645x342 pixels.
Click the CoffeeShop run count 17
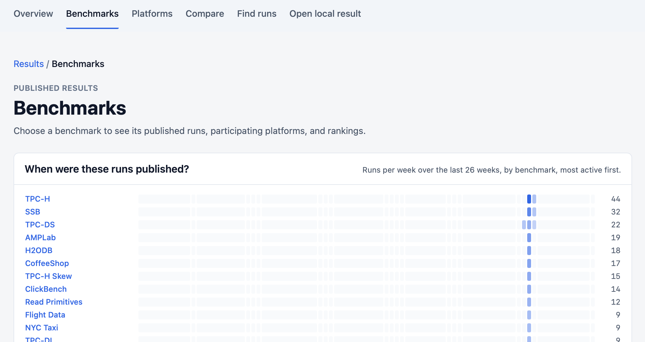pyautogui.click(x=616, y=263)
